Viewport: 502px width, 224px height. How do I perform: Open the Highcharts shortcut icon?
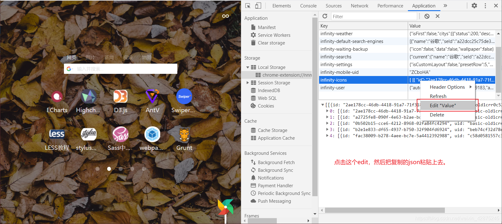pyautogui.click(x=89, y=97)
